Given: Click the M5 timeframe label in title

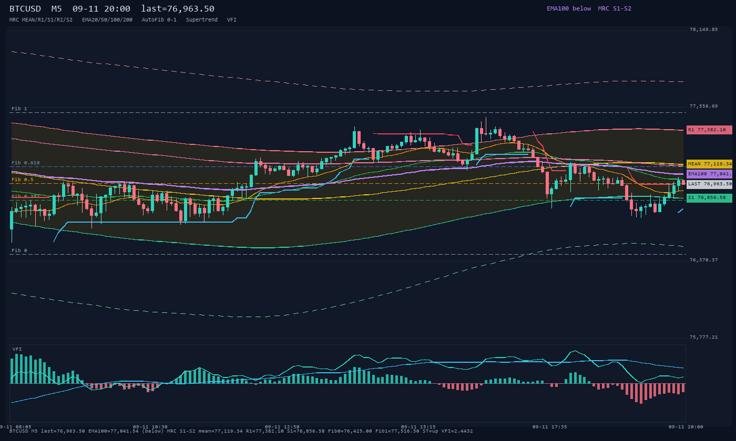Looking at the screenshot, I should (57, 9).
